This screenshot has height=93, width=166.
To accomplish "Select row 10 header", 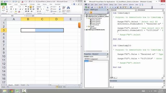I will click(4, 56).
